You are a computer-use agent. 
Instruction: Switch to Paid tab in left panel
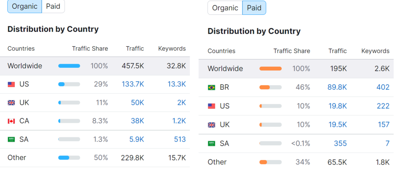53,7
